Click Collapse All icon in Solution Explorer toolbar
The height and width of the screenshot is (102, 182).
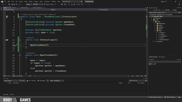[x=167, y=10]
